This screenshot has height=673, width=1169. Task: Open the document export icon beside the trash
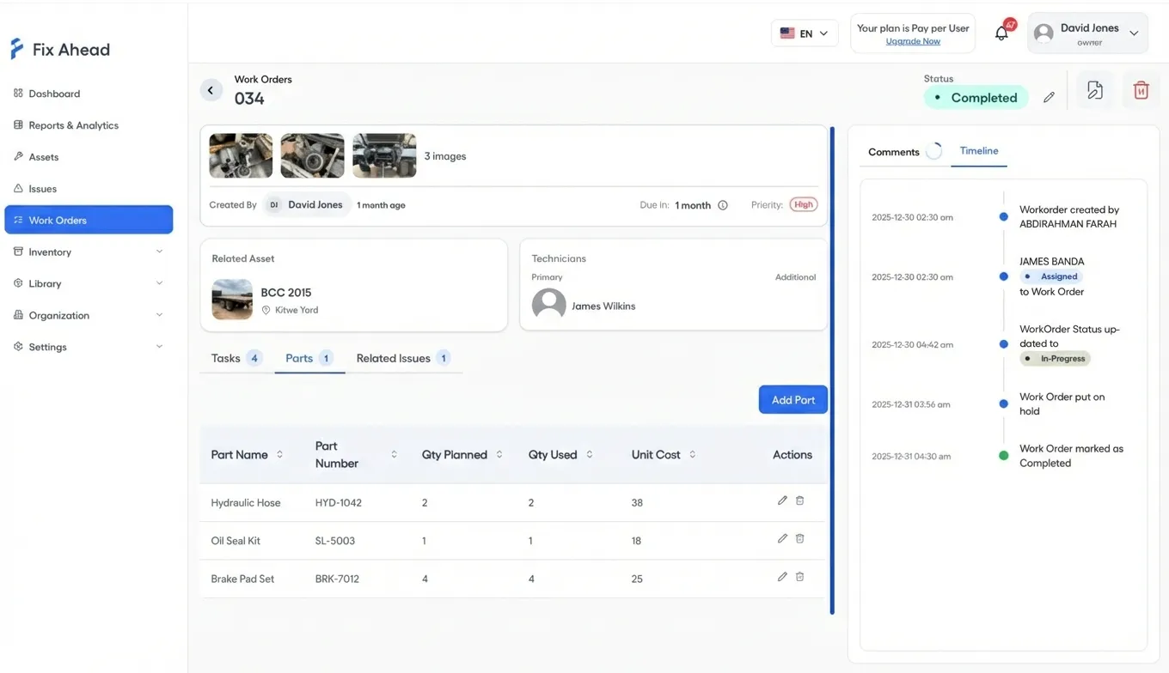pyautogui.click(x=1095, y=89)
